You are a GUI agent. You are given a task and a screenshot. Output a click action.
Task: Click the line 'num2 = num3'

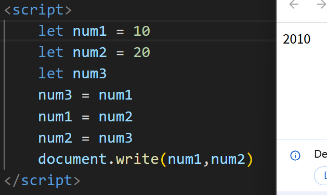click(x=85, y=138)
